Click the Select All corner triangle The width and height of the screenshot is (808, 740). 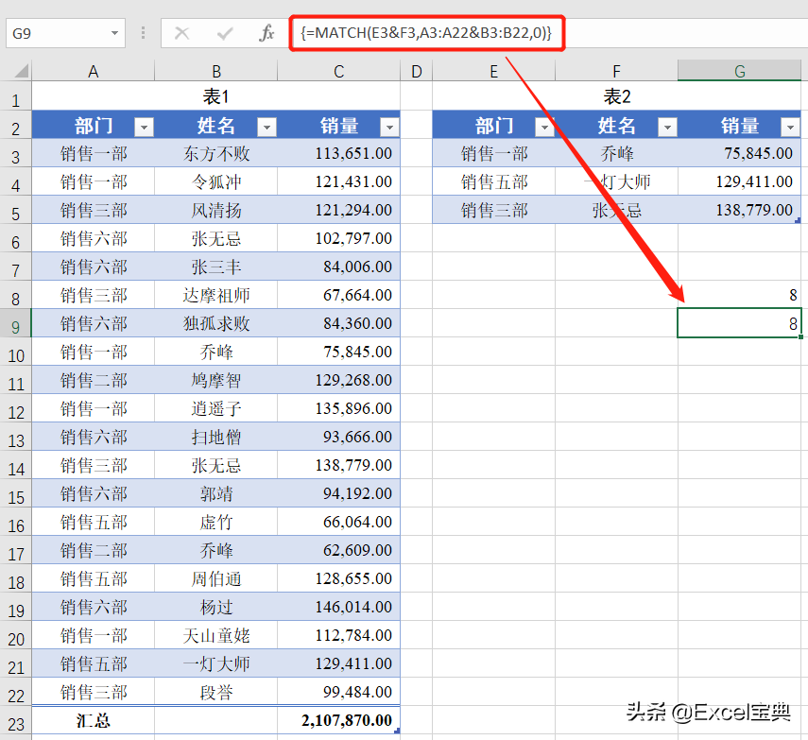(19, 71)
